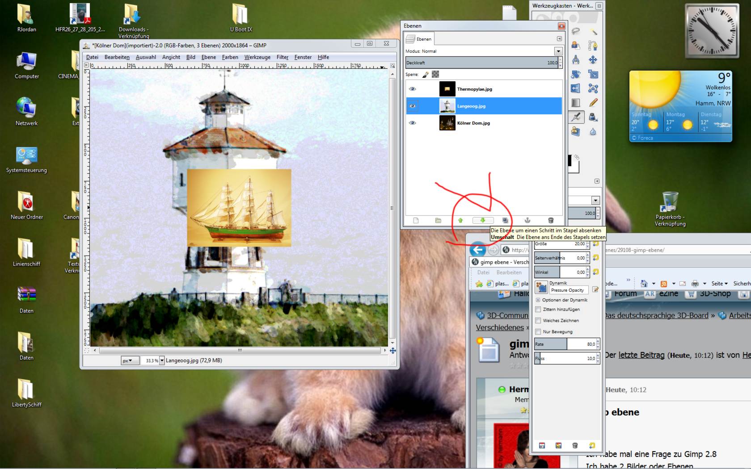
Task: Open the Seite dropdown in browser toolbar
Action: click(719, 283)
